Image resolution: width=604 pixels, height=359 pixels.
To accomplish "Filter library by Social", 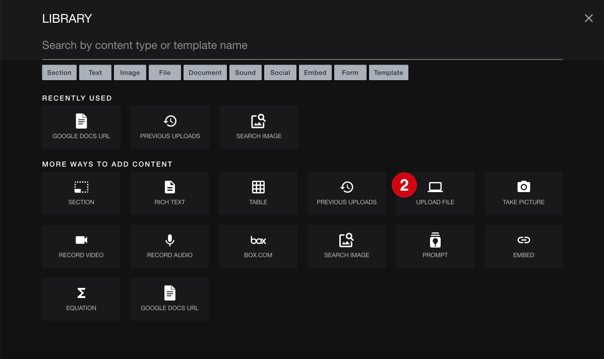I will coord(280,73).
